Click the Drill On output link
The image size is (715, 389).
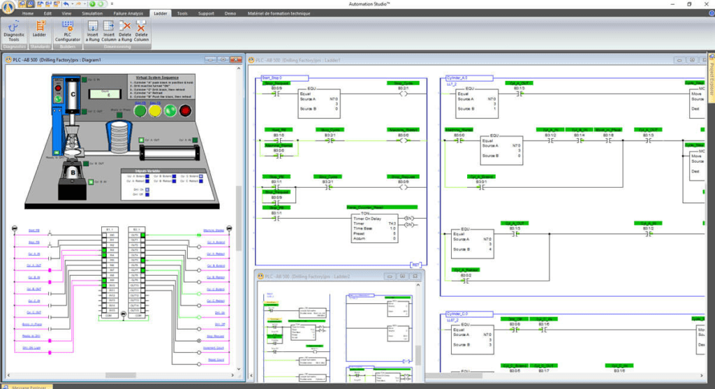[x=220, y=313]
